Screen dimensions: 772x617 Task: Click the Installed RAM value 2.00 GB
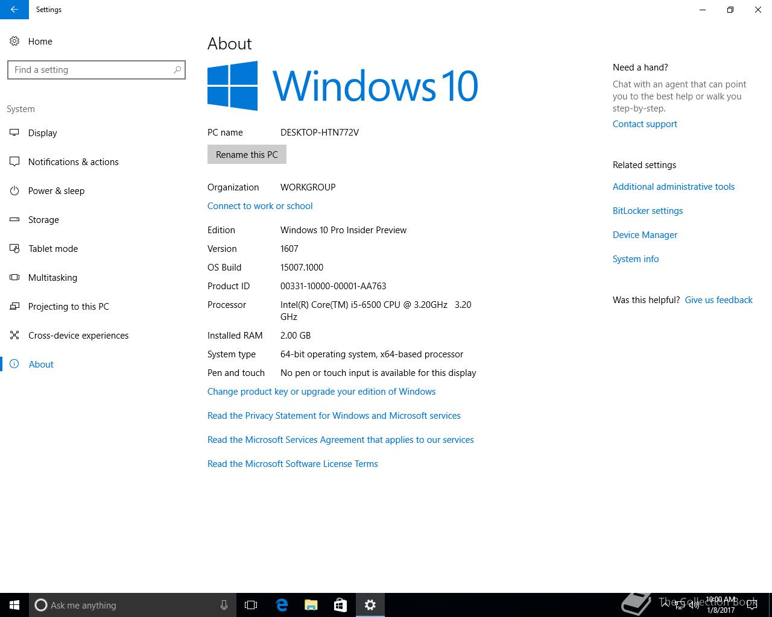point(296,335)
